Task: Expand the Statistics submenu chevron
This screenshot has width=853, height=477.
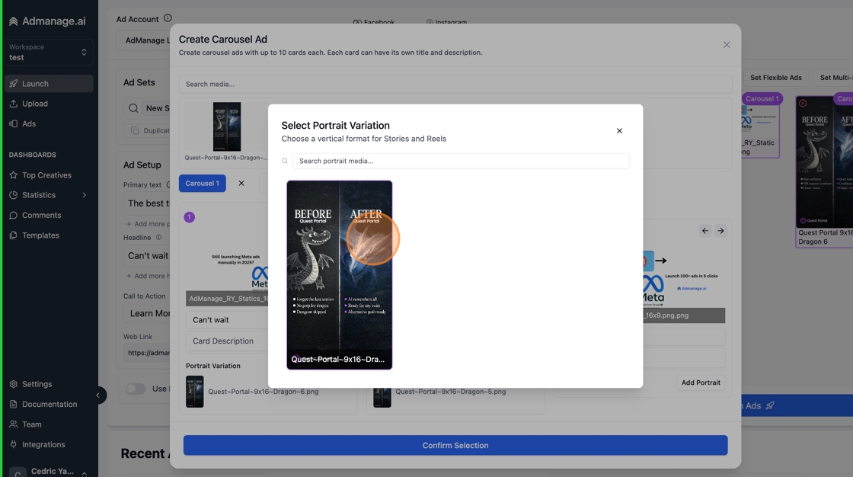Action: click(x=85, y=195)
